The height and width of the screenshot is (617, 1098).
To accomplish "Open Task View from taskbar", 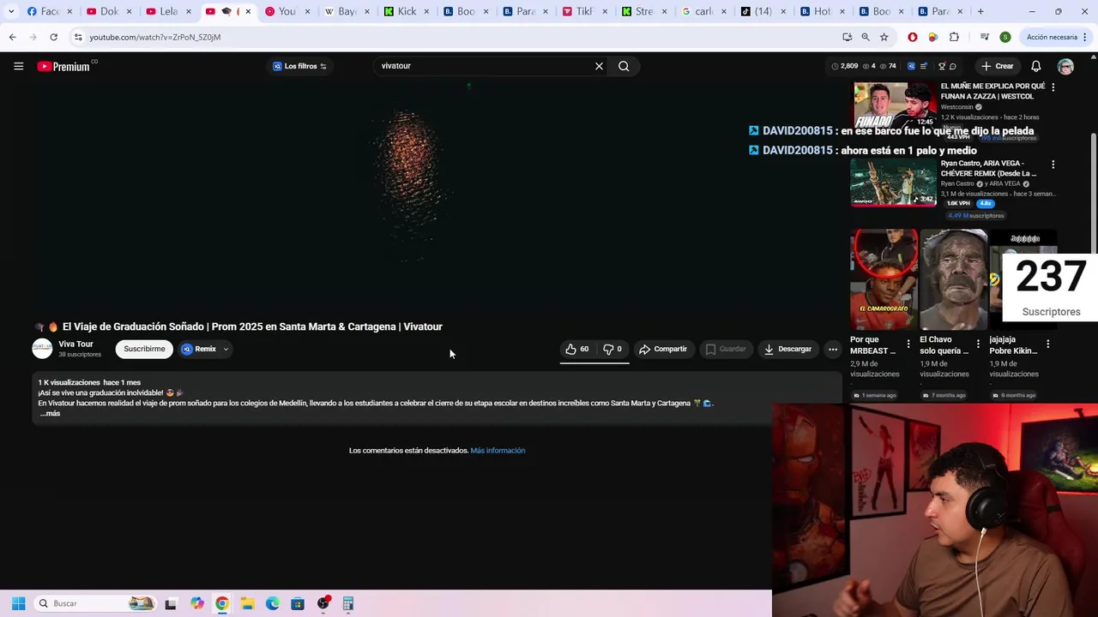I will 171,603.
